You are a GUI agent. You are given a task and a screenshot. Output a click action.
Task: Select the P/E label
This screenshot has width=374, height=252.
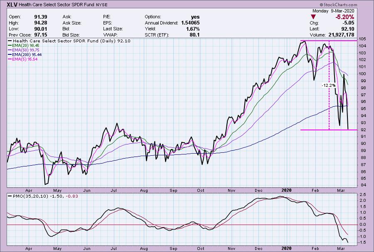[x=106, y=17]
